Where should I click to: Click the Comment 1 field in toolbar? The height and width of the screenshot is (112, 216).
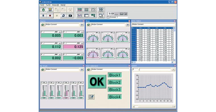coord(119,17)
